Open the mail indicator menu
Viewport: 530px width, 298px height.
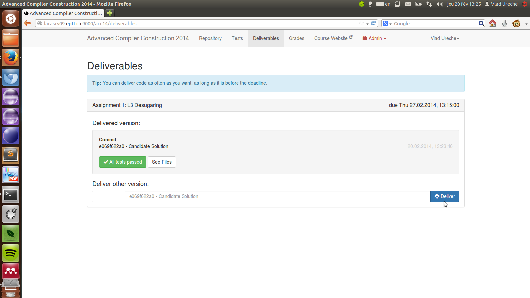coord(408,4)
